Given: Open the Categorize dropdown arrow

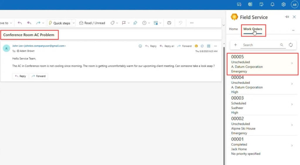Looking at the screenshot, I should (x=117, y=23).
